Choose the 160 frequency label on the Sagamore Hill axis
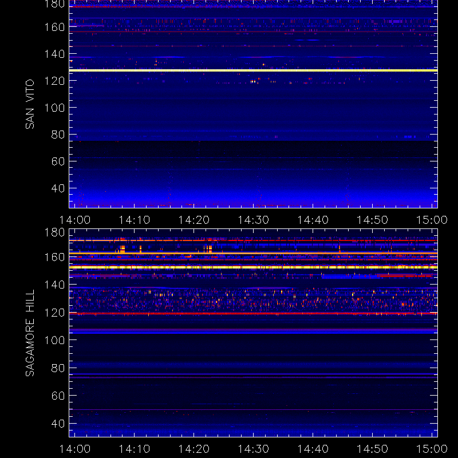Image resolution: width=458 pixels, height=458 pixels. pos(54,257)
